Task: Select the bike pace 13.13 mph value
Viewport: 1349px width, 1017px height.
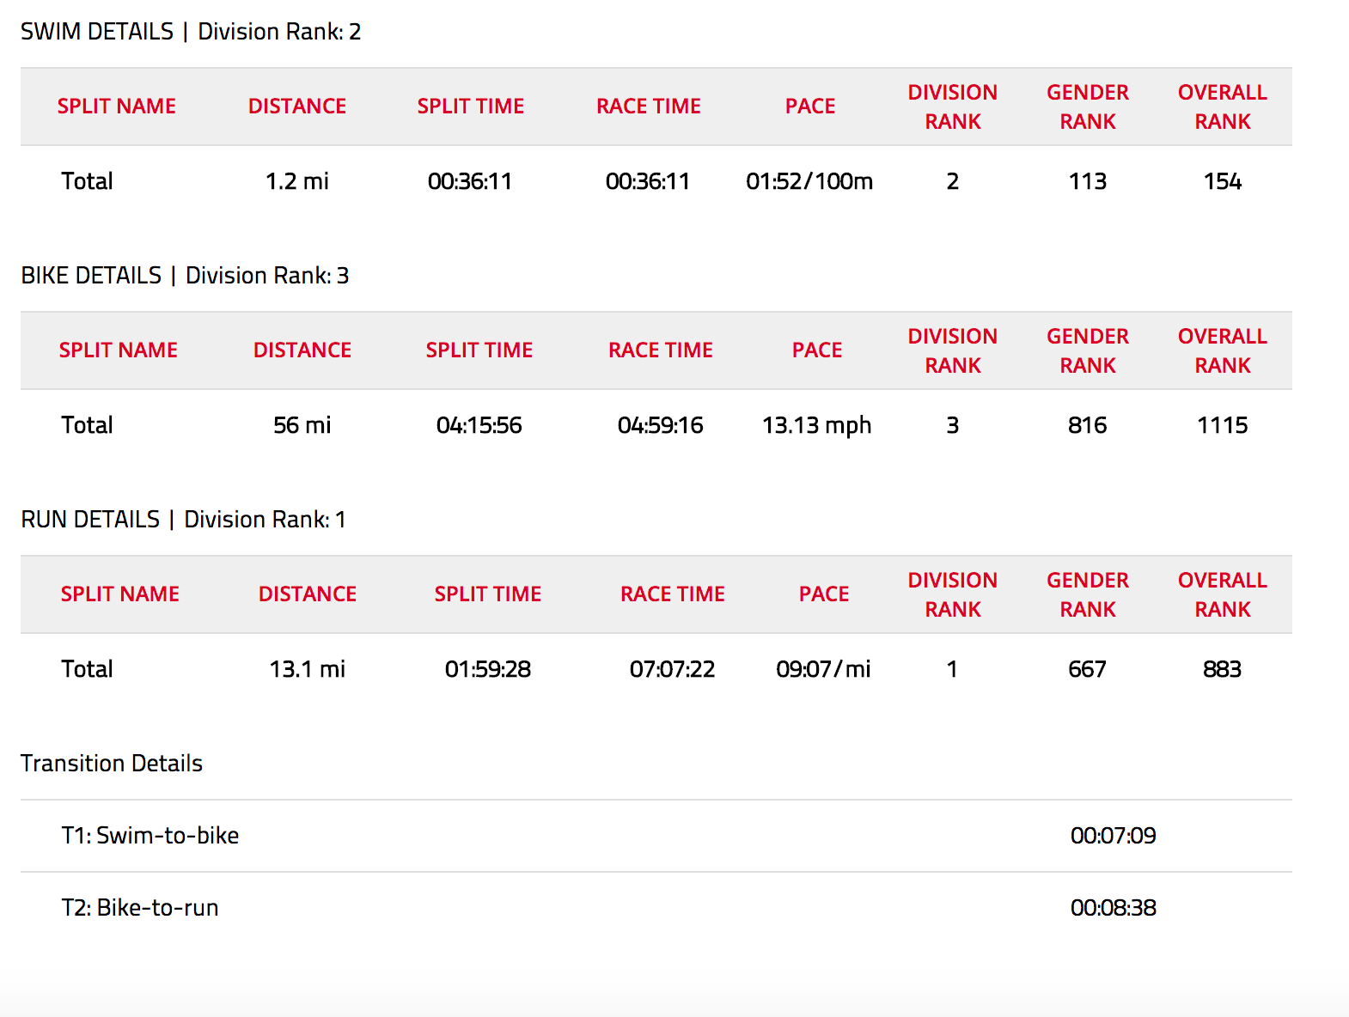Action: click(816, 425)
